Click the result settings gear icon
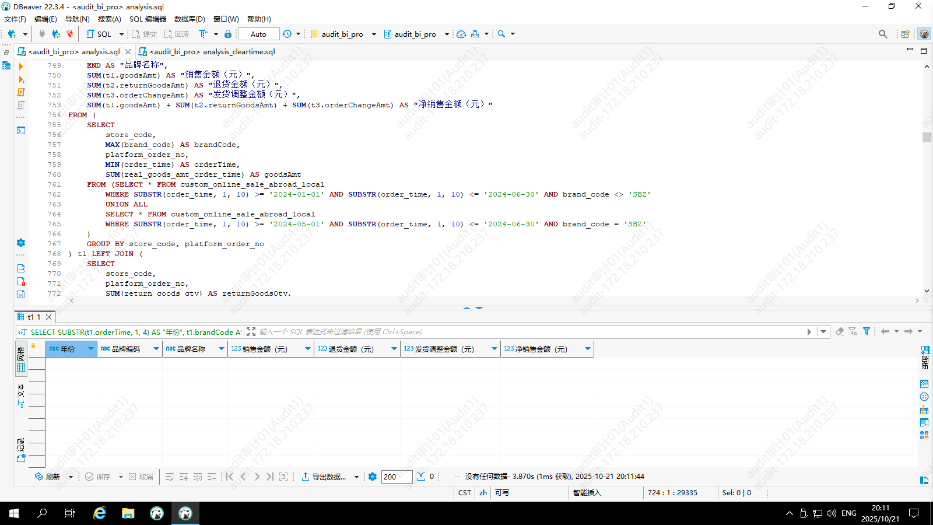This screenshot has width=933, height=525. pos(373,477)
